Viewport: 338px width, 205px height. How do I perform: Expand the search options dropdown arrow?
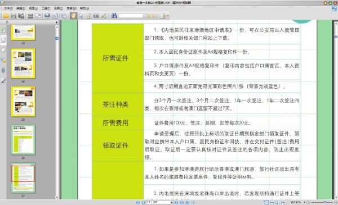point(168,16)
